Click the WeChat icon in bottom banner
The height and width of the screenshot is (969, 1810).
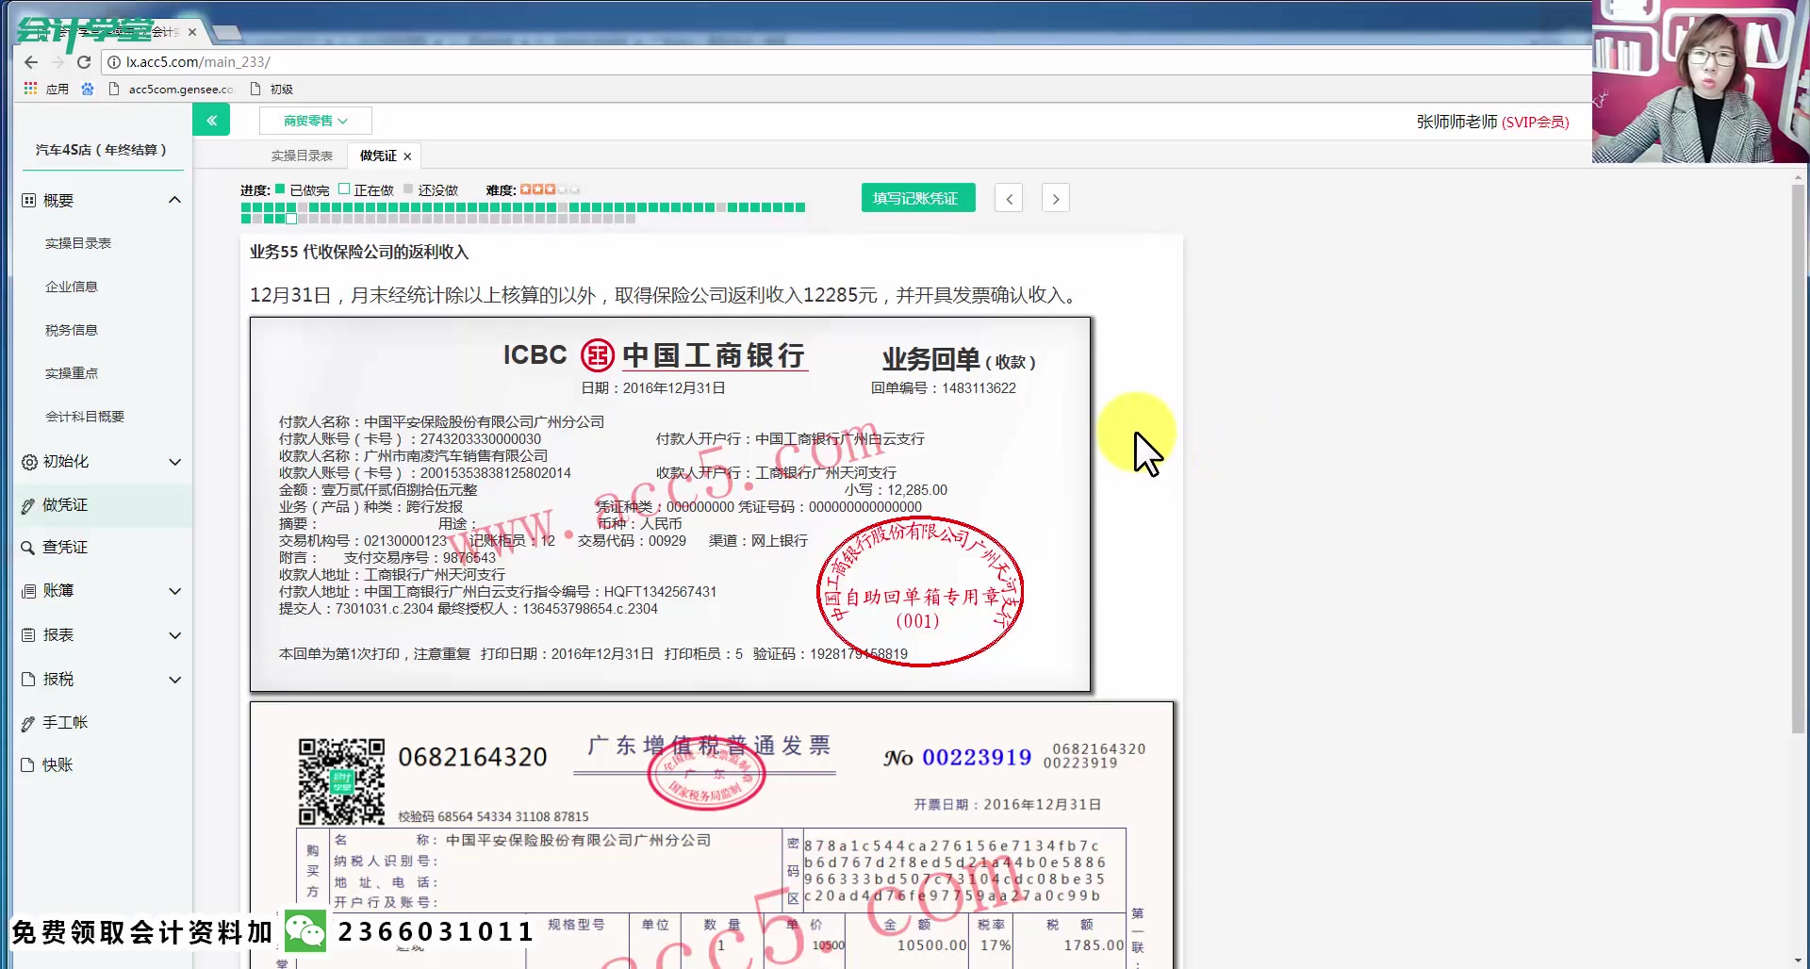(x=305, y=931)
